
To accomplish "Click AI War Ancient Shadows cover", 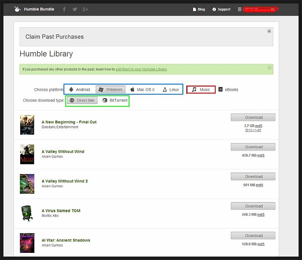I will (x=27, y=243).
